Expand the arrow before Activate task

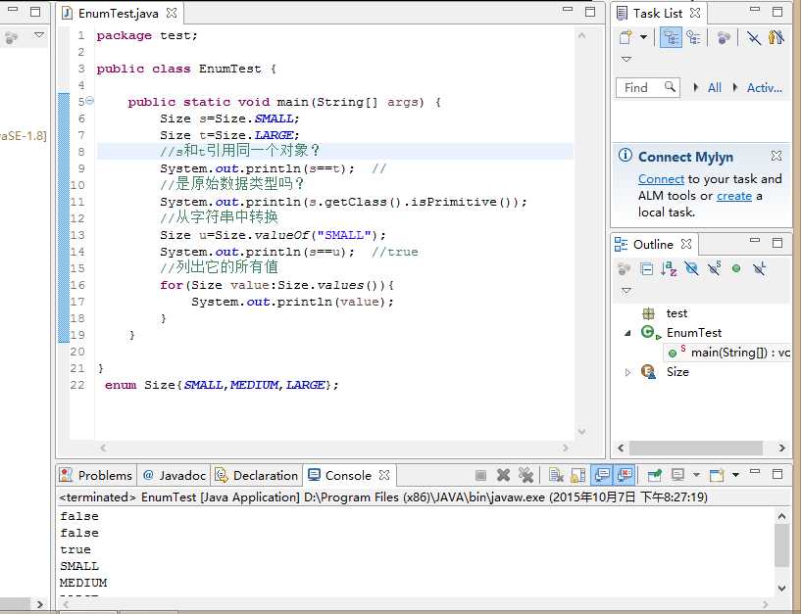tap(734, 88)
